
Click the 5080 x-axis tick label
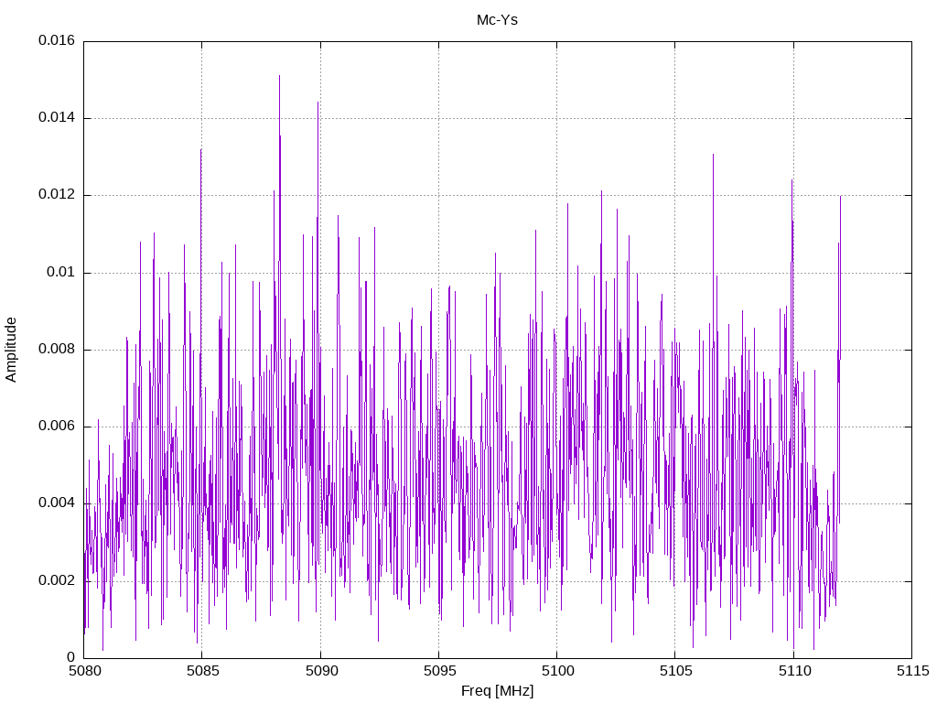tap(84, 671)
